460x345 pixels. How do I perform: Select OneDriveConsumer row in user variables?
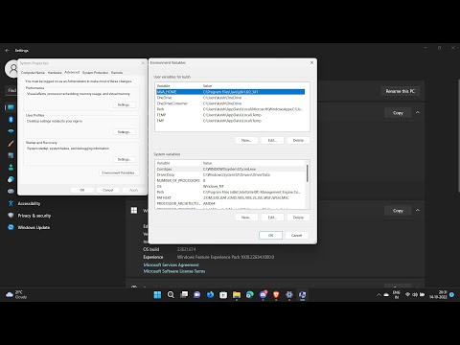230,103
